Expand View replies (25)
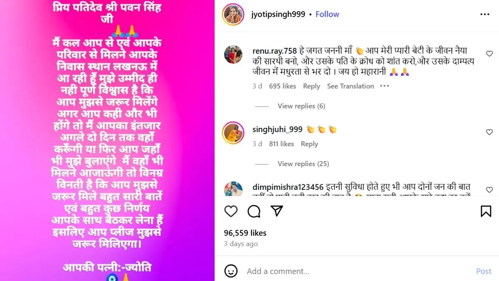Image resolution: width=499 pixels, height=281 pixels. [x=303, y=164]
